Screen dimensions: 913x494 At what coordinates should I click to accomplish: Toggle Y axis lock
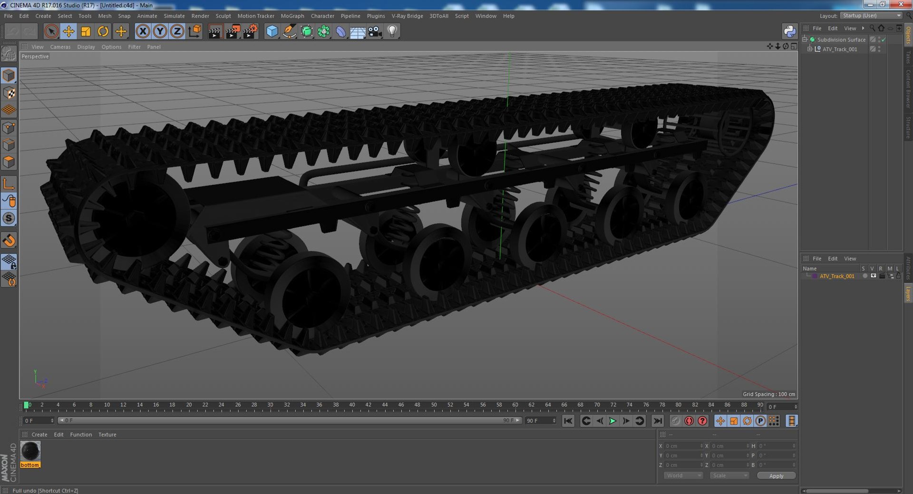[160, 32]
